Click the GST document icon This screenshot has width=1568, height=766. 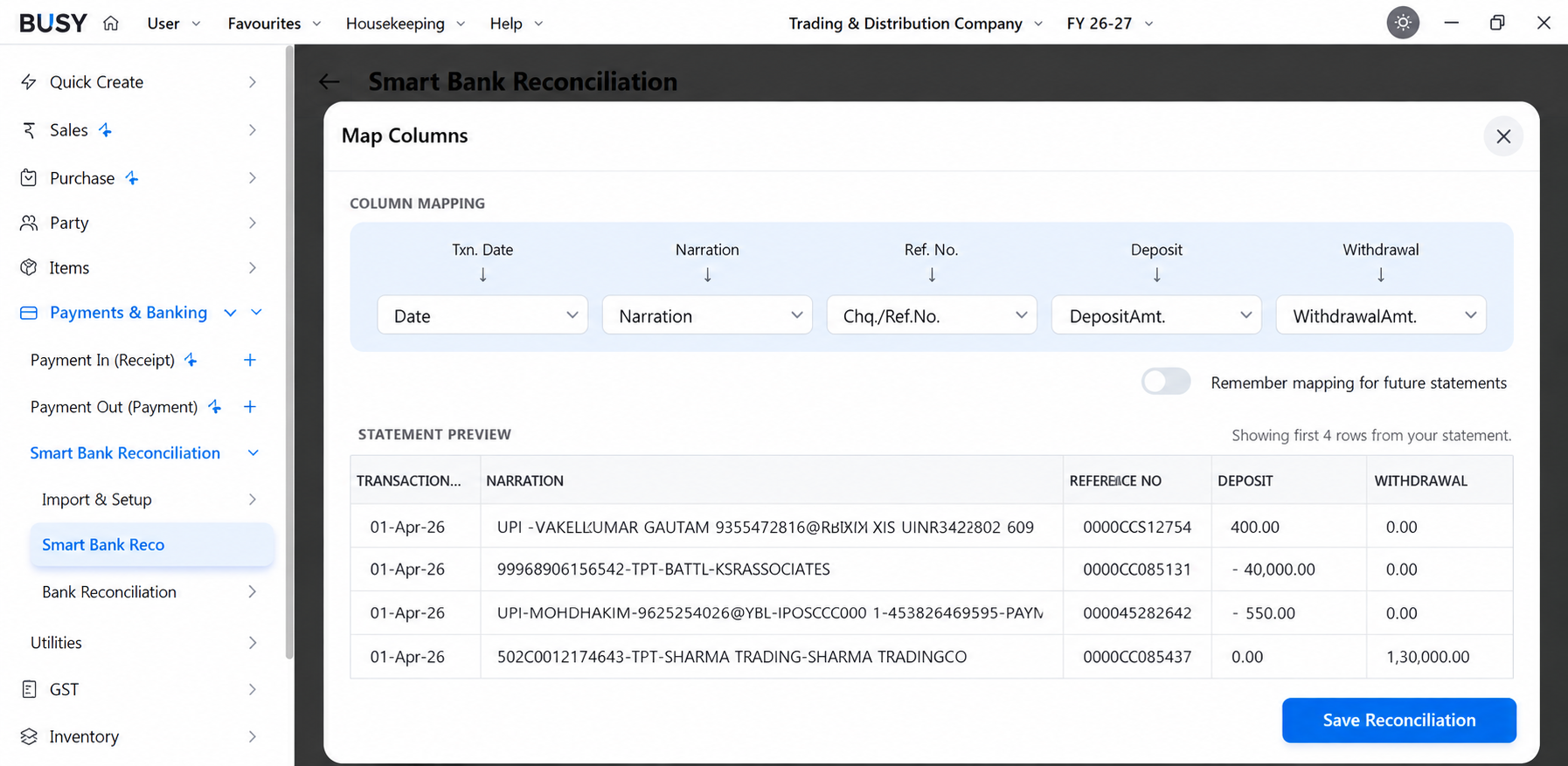(29, 689)
